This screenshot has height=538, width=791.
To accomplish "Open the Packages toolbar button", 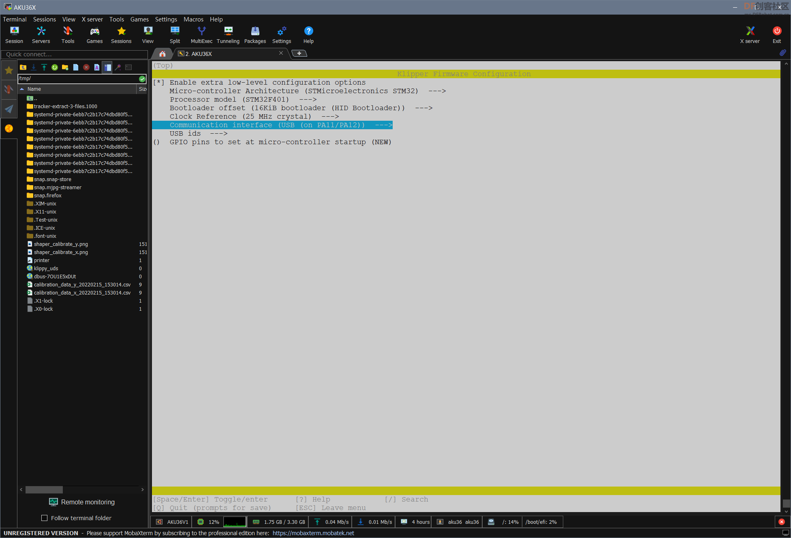I will click(x=255, y=35).
